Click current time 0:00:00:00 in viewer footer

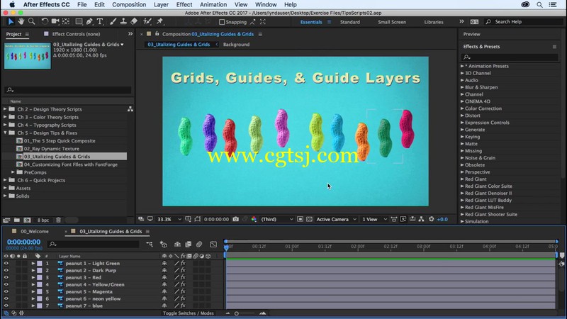[x=216, y=219]
